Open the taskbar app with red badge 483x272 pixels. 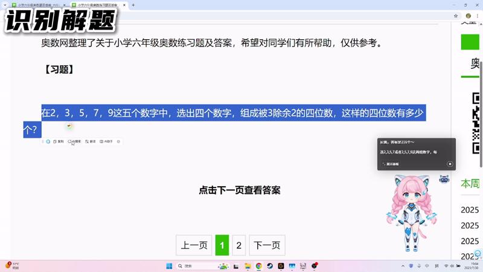[315, 265]
